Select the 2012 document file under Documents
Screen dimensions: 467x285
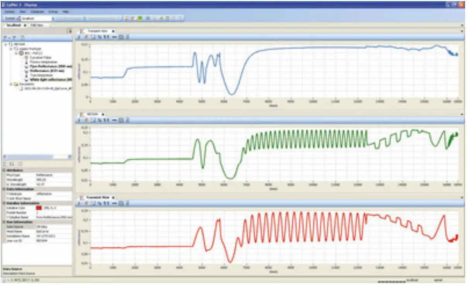pyautogui.click(x=48, y=88)
